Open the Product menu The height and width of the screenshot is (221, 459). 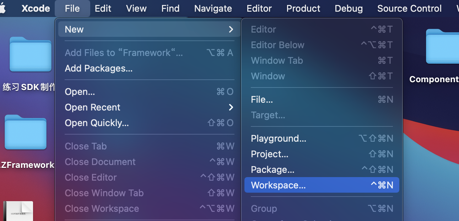[x=303, y=8]
